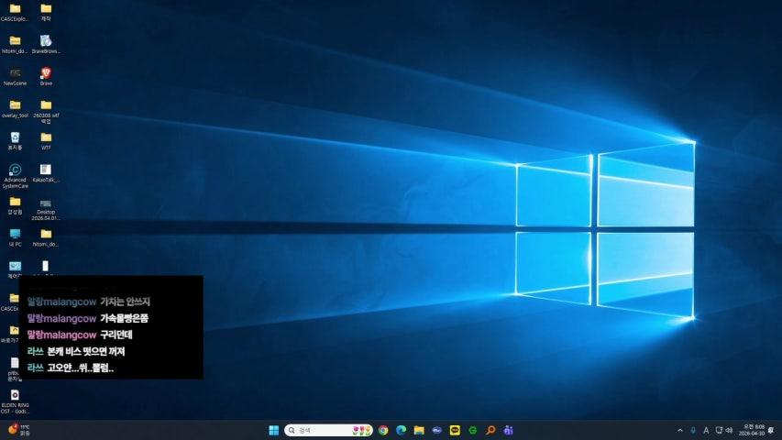
Task: Open the Brave browser desktop shortcut
Action: pos(46,73)
